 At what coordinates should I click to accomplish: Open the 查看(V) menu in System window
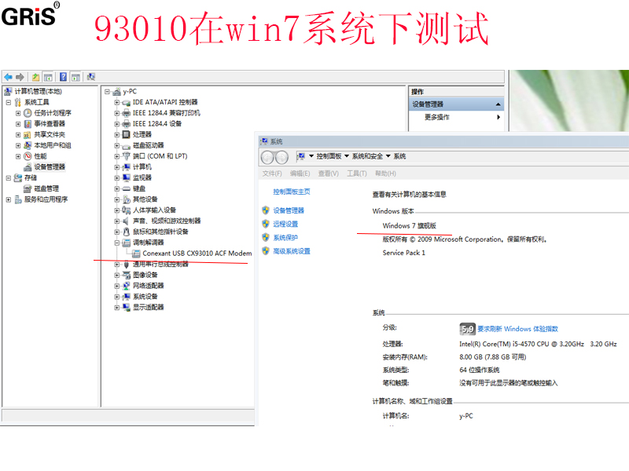pyautogui.click(x=329, y=173)
